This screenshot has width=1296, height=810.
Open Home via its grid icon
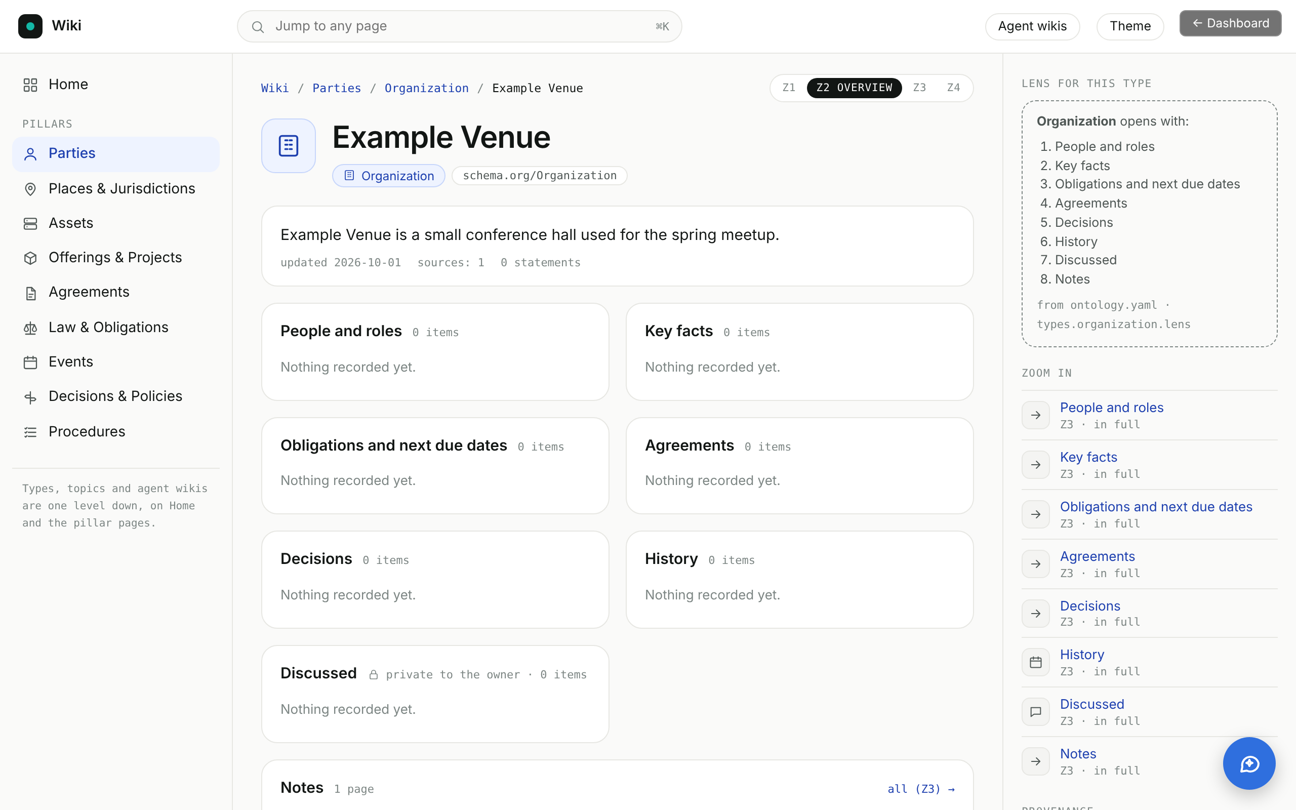coord(30,85)
